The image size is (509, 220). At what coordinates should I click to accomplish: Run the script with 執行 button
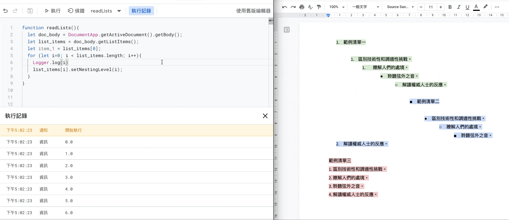point(53,11)
